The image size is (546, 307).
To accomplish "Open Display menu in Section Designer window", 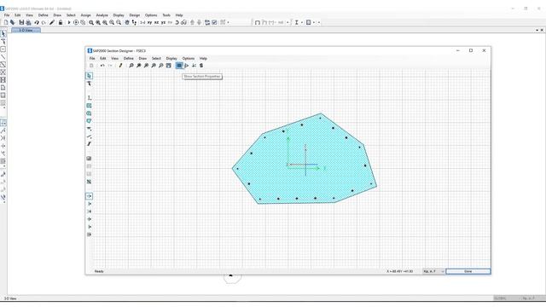I will 171,59.
